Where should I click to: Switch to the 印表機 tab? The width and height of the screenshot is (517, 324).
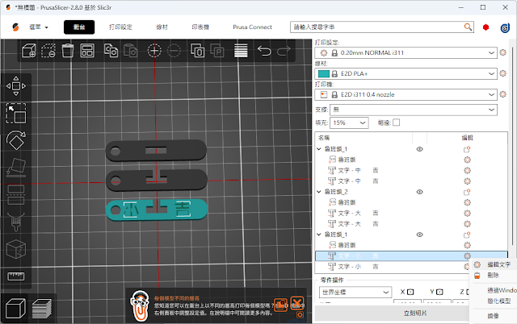[200, 27]
